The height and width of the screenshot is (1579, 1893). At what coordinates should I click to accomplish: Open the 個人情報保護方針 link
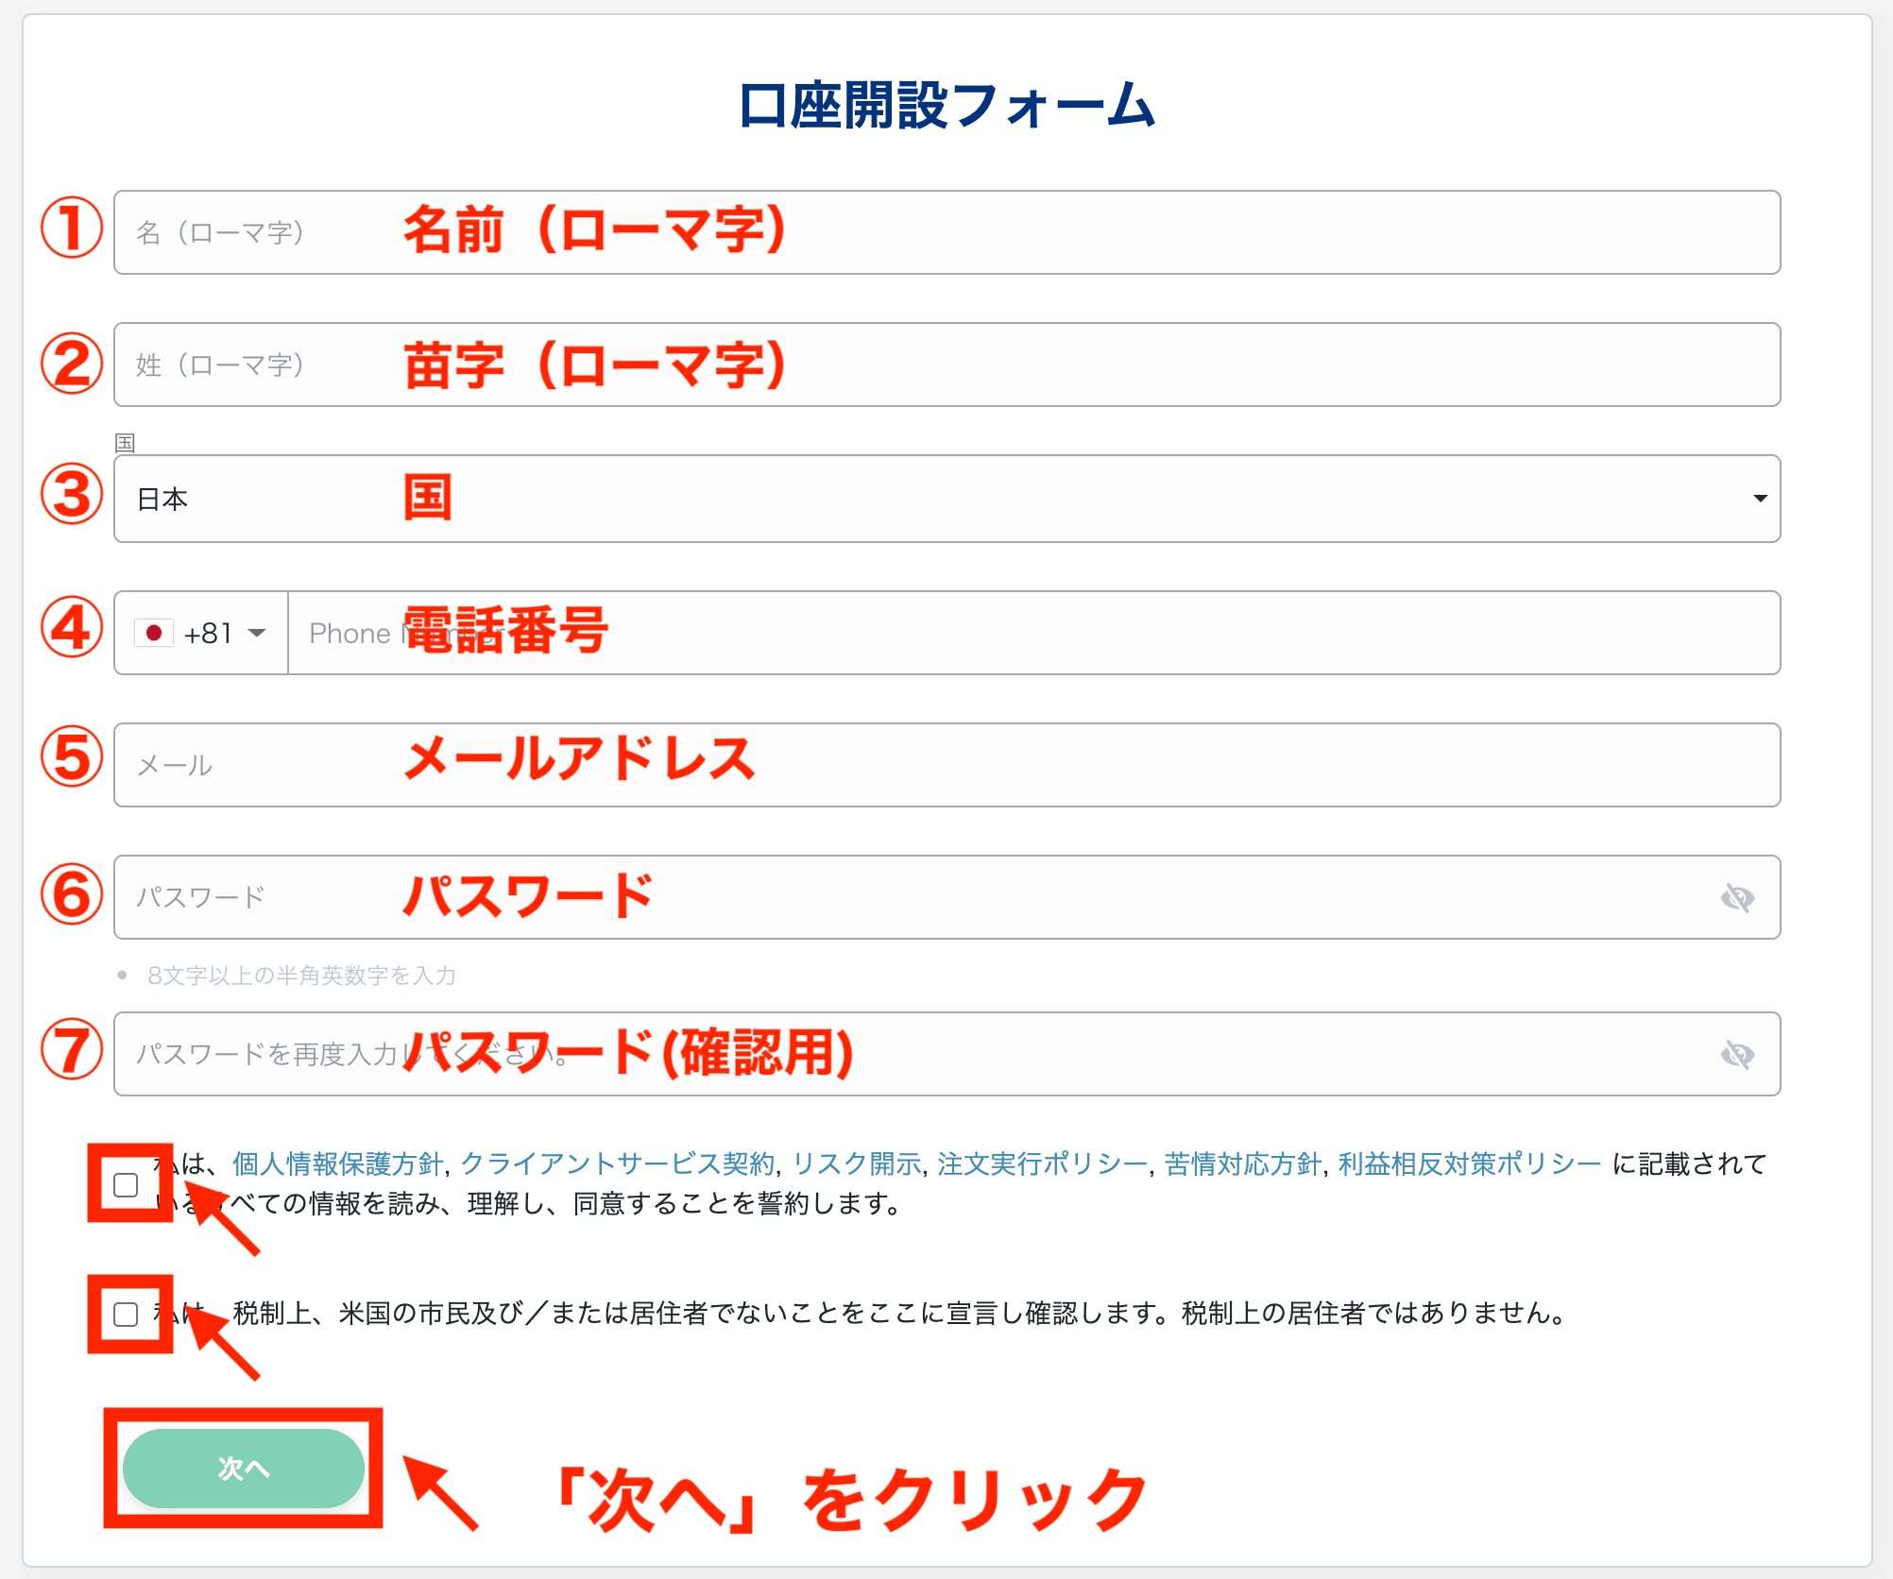click(335, 1164)
